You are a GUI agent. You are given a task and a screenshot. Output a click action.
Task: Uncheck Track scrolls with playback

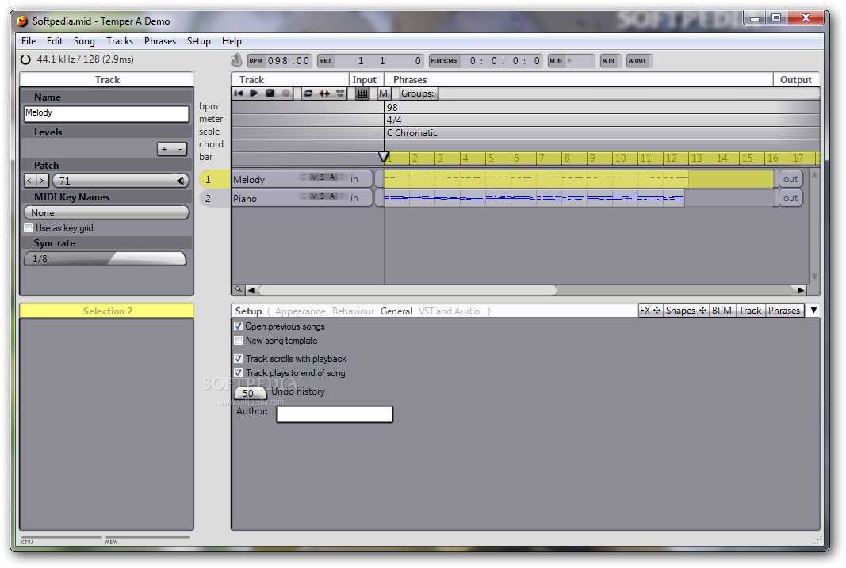click(238, 358)
